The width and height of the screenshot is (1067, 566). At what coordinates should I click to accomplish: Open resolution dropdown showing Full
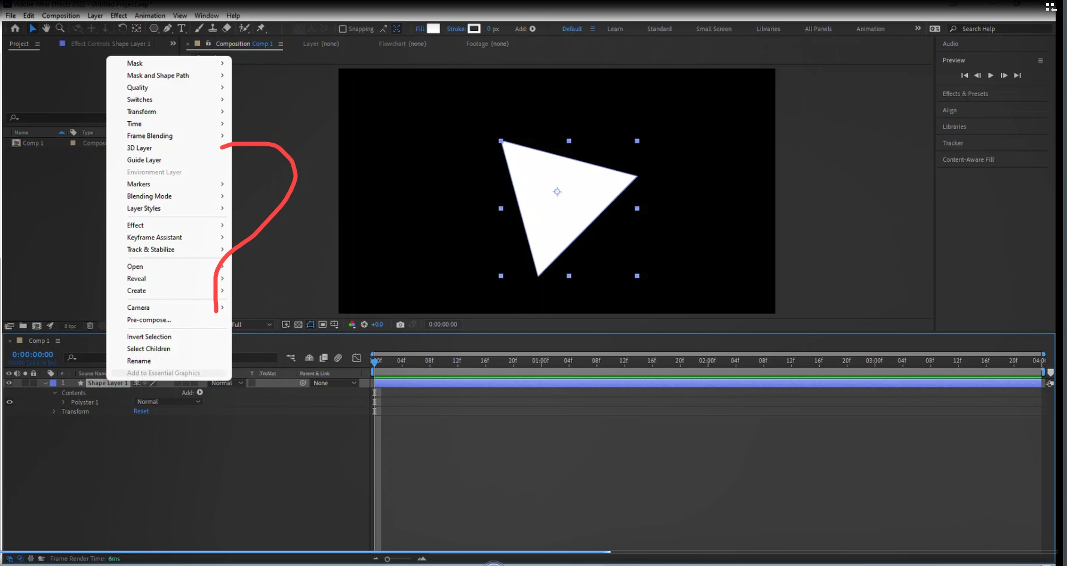point(251,324)
